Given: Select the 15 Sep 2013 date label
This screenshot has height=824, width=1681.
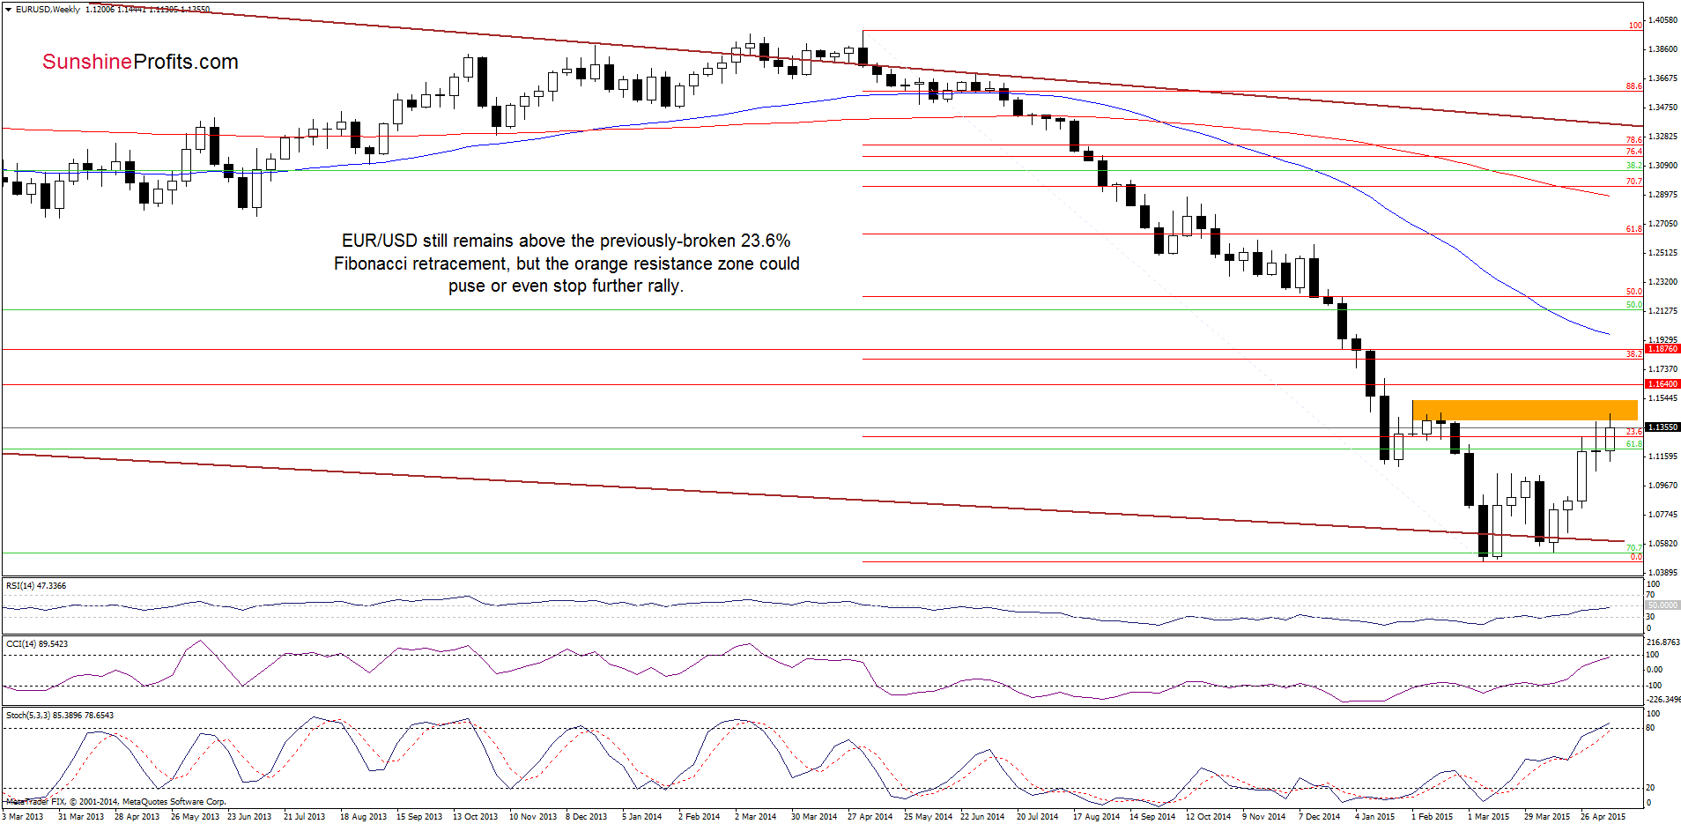Looking at the screenshot, I should pos(419,817).
